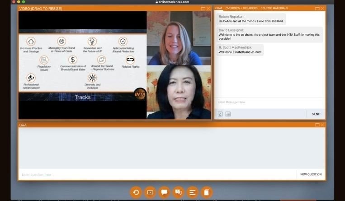
Task: Click the person icon below chat message box
Action: pos(220,114)
